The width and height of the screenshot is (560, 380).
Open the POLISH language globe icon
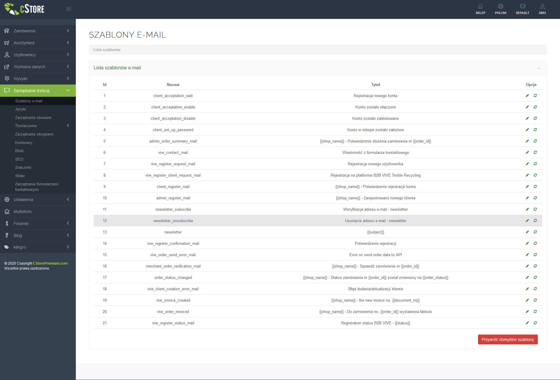point(501,9)
